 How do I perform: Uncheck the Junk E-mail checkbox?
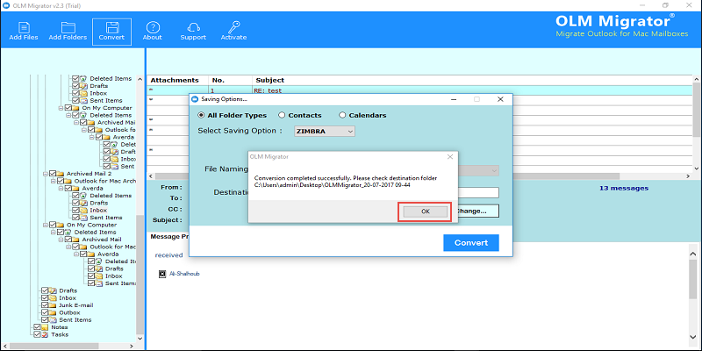(x=45, y=305)
